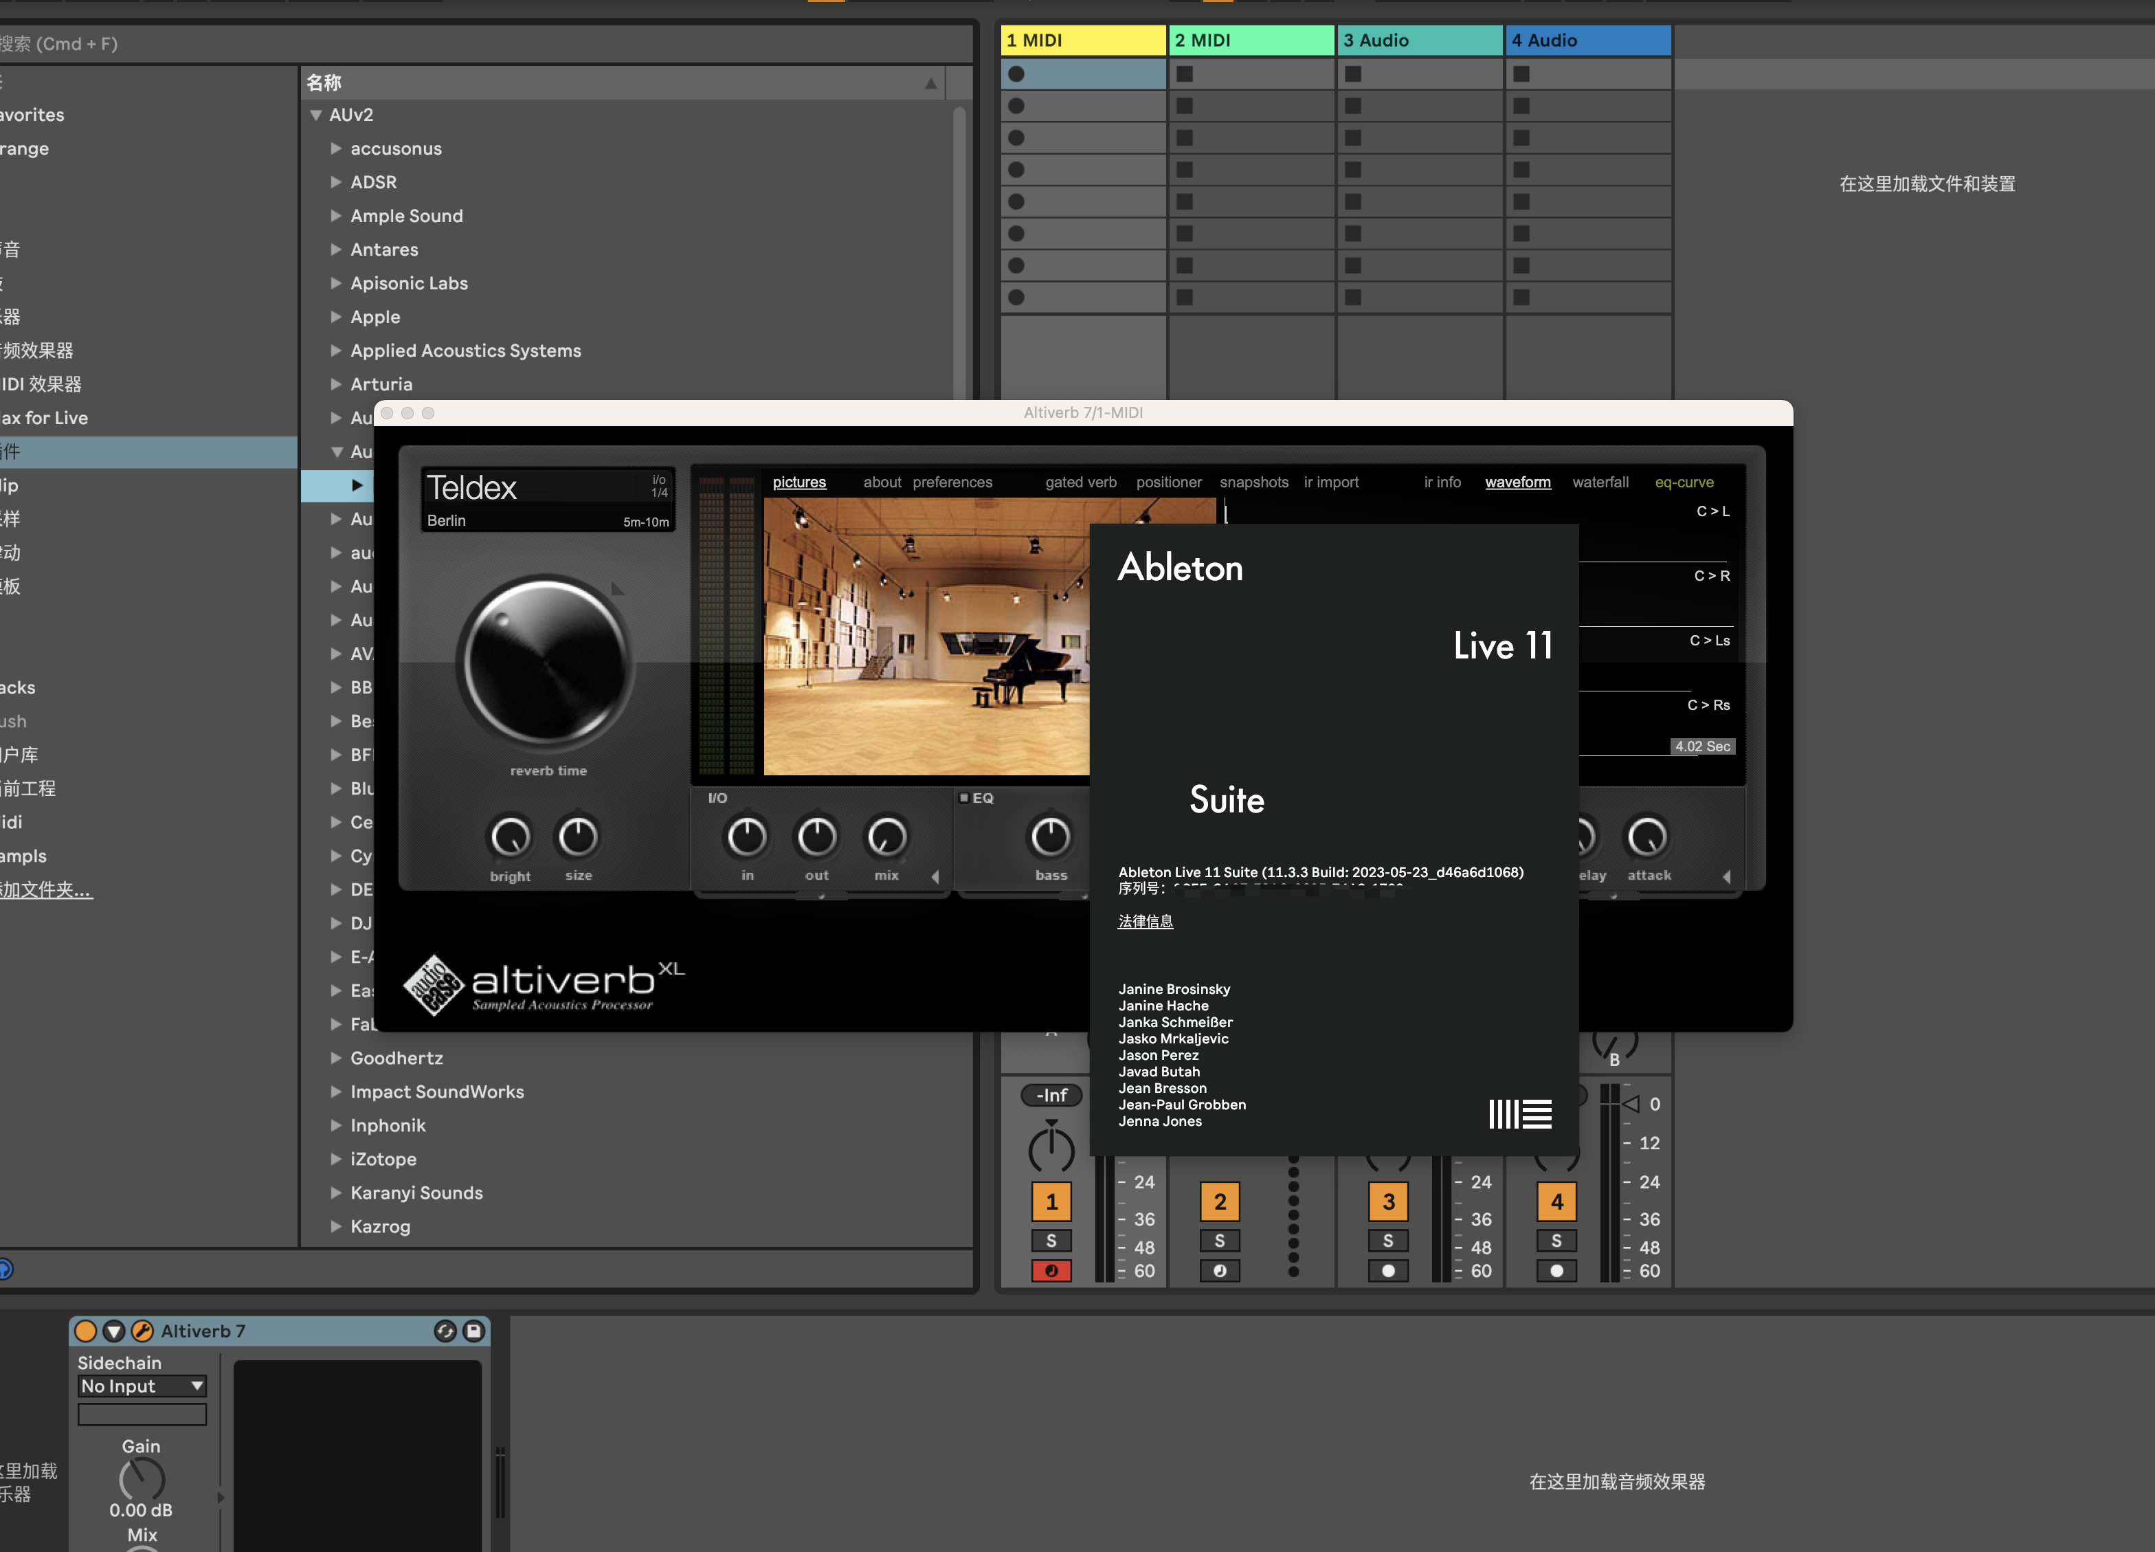Click the large reverb time knob

coord(546,663)
